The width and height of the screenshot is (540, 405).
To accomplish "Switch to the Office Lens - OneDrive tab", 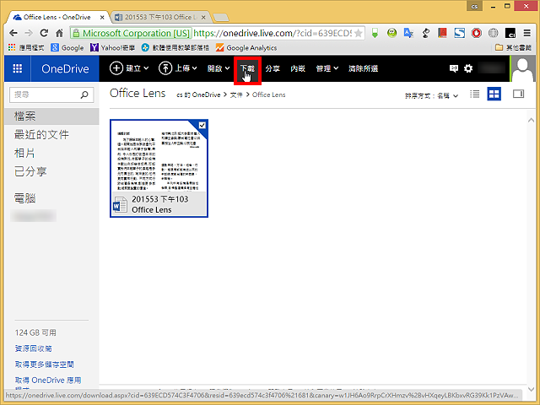I will pyautogui.click(x=57, y=17).
